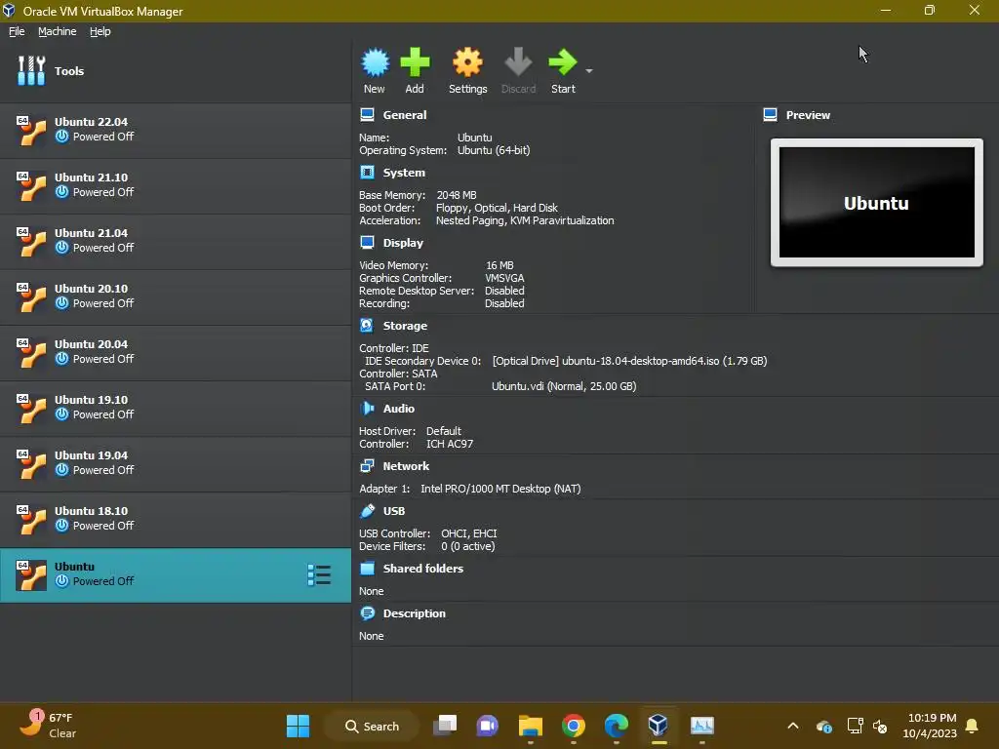Select the Ubuntu 20.04 virtual machine
999x749 pixels.
click(176, 352)
